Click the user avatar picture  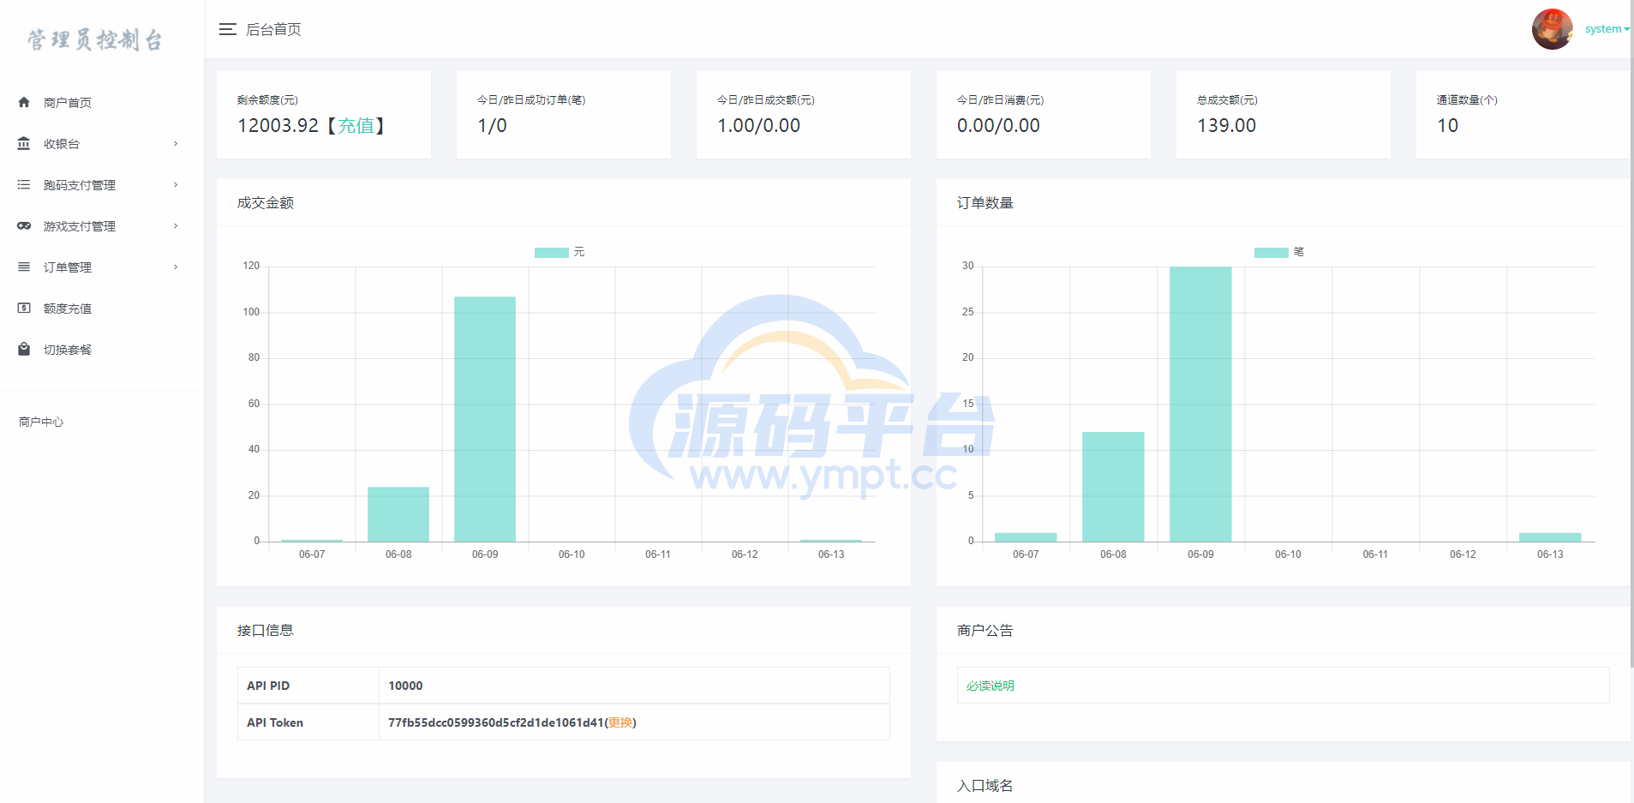(x=1553, y=29)
